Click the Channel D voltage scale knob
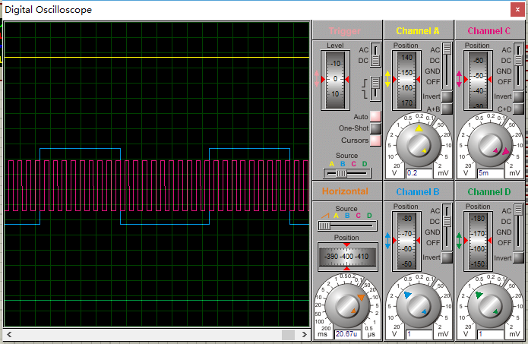This screenshot has width=528, height=344. pos(490,305)
